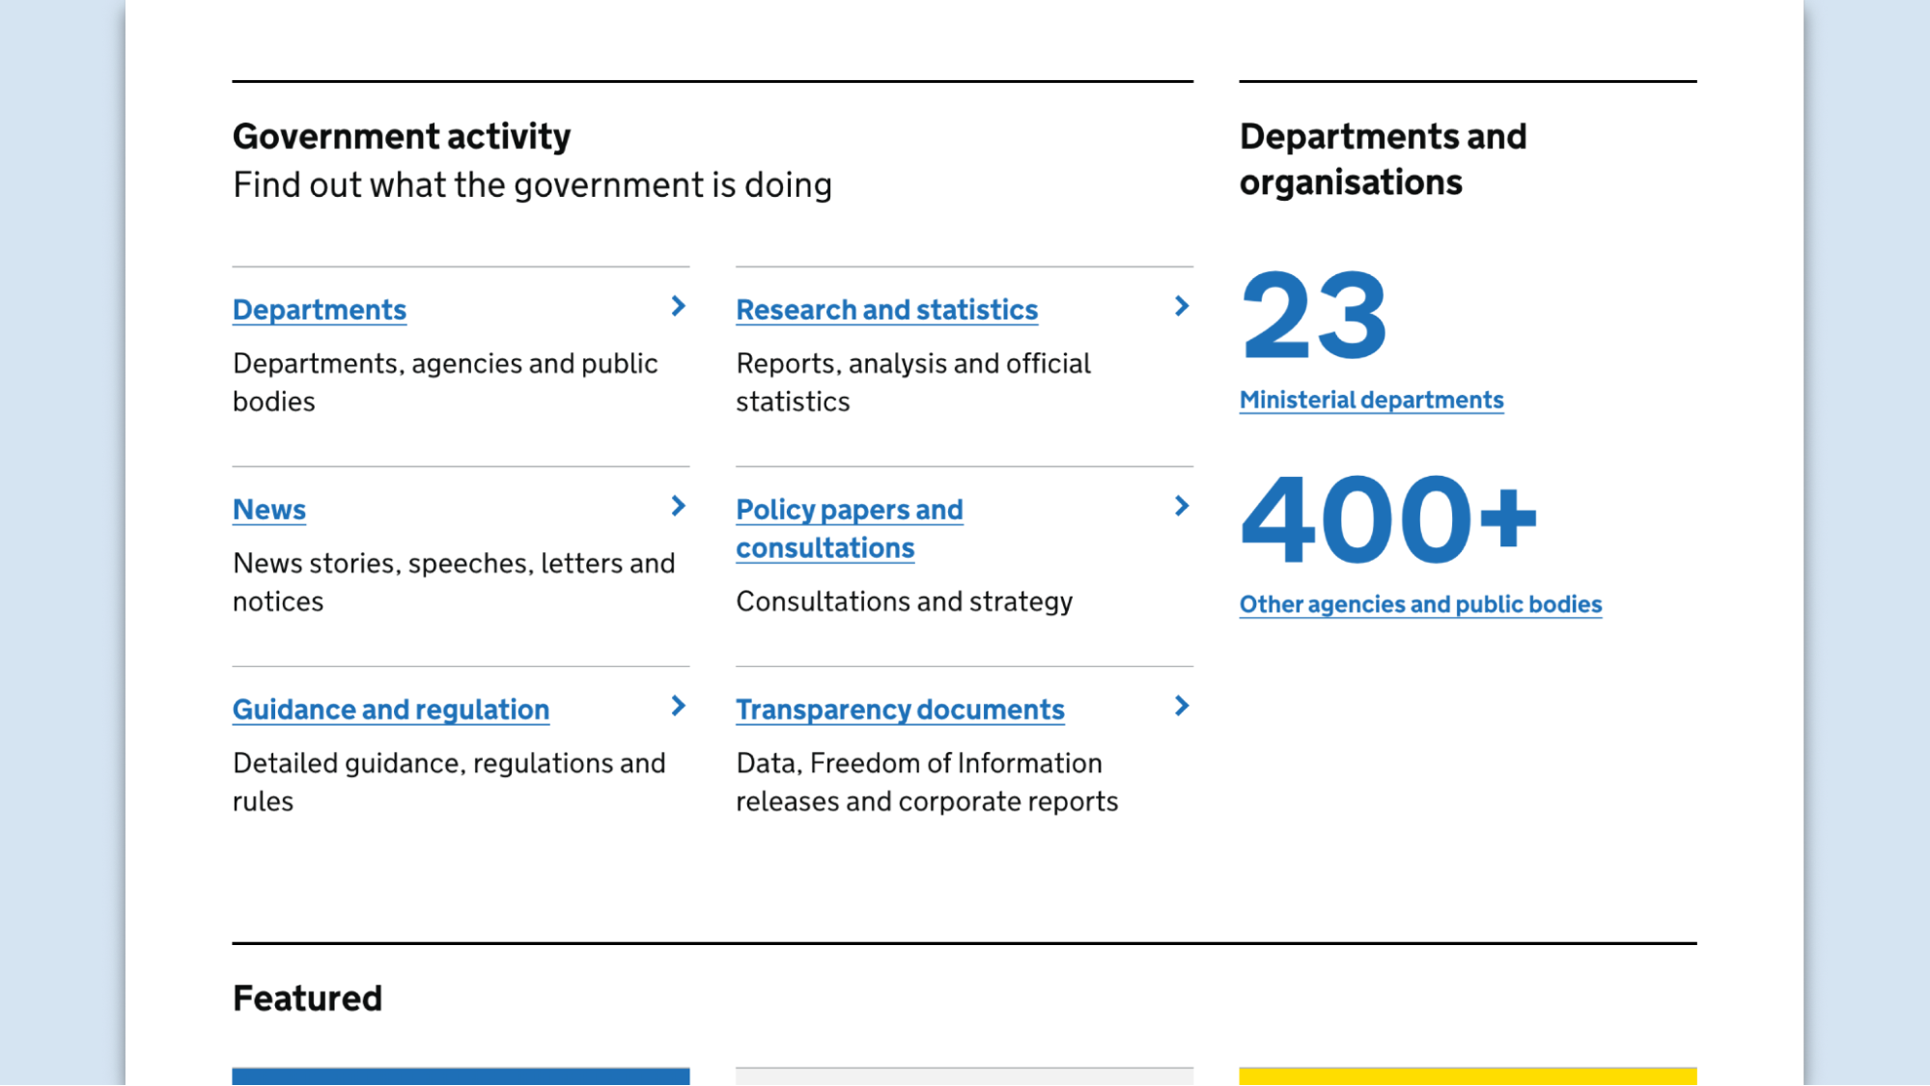Open the News link
Screen dimensions: 1930x1086
point(268,509)
